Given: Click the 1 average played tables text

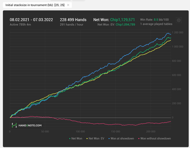Looking at the screenshot, I should [x=156, y=24].
